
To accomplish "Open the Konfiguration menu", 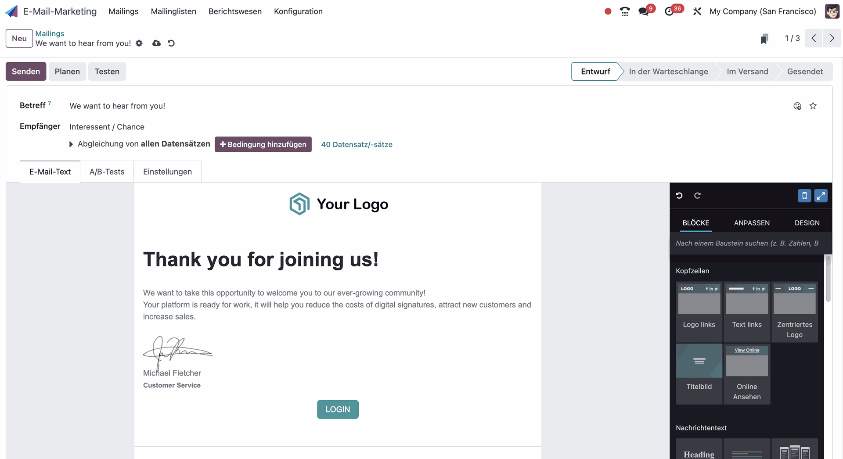I will (298, 11).
